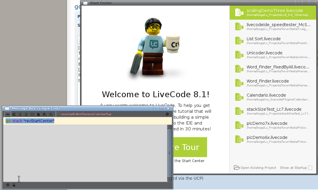This screenshot has width=318, height=190.
Task: Click command field with go stack "revStartCenter"
Action: (x=87, y=121)
